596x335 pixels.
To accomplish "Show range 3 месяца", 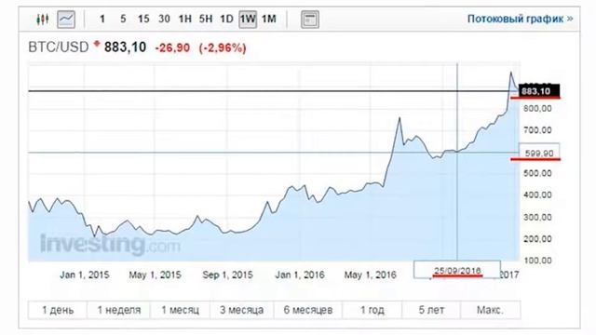I will click(x=242, y=310).
